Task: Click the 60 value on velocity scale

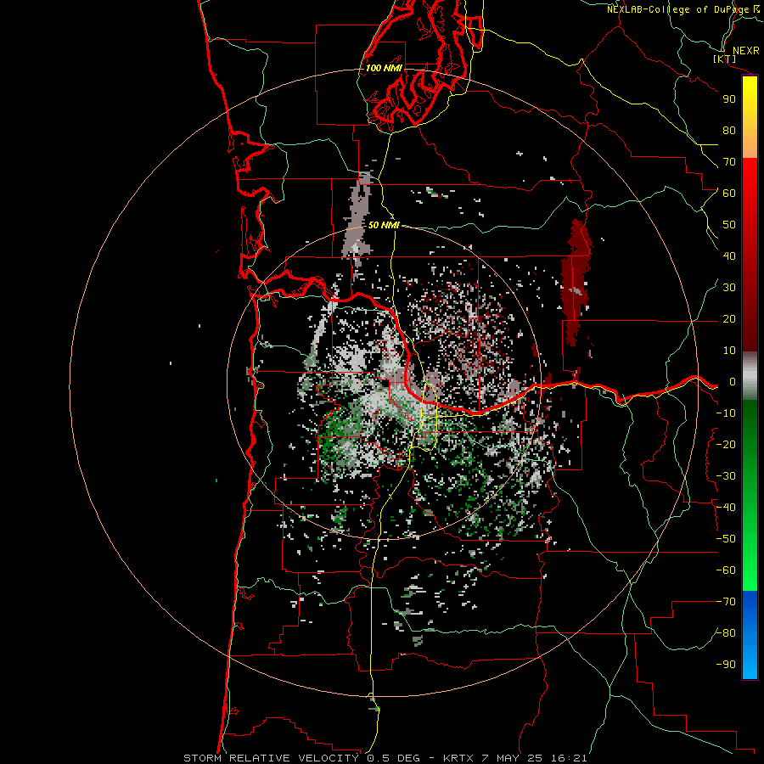Action: (729, 193)
